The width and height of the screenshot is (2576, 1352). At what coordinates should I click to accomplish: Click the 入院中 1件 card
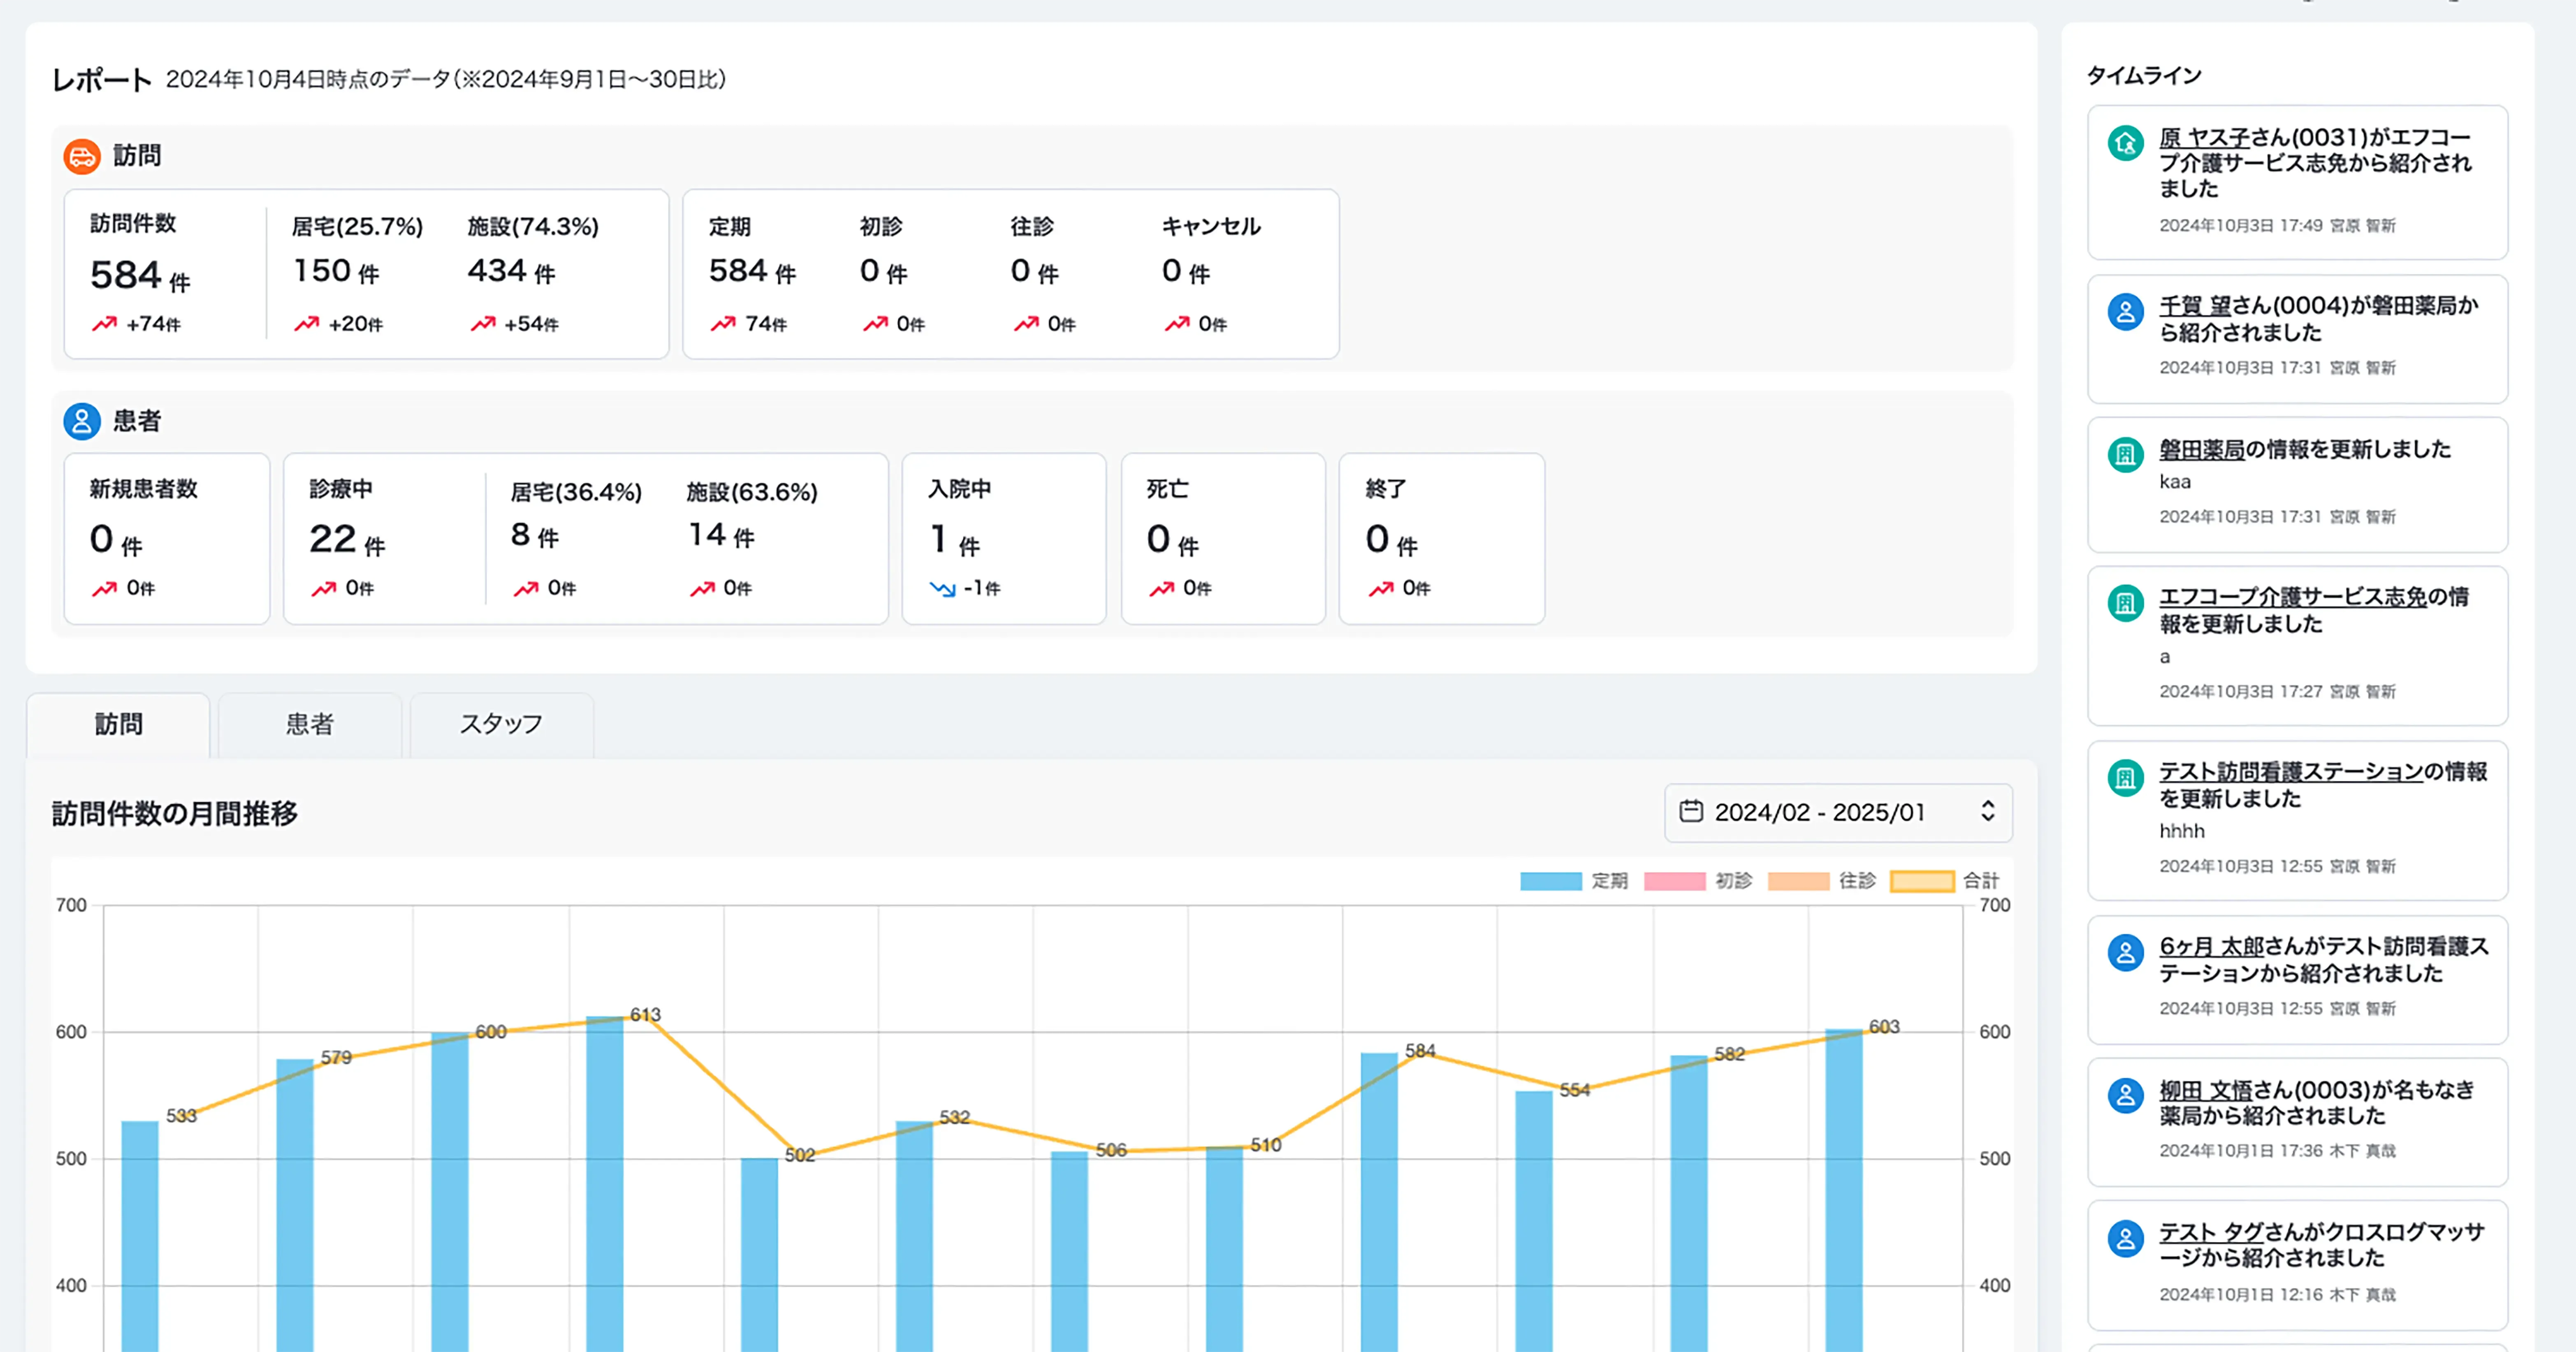(x=1004, y=539)
